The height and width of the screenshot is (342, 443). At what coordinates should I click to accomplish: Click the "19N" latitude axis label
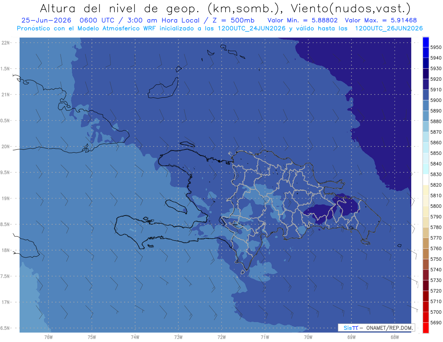[x=6, y=198]
